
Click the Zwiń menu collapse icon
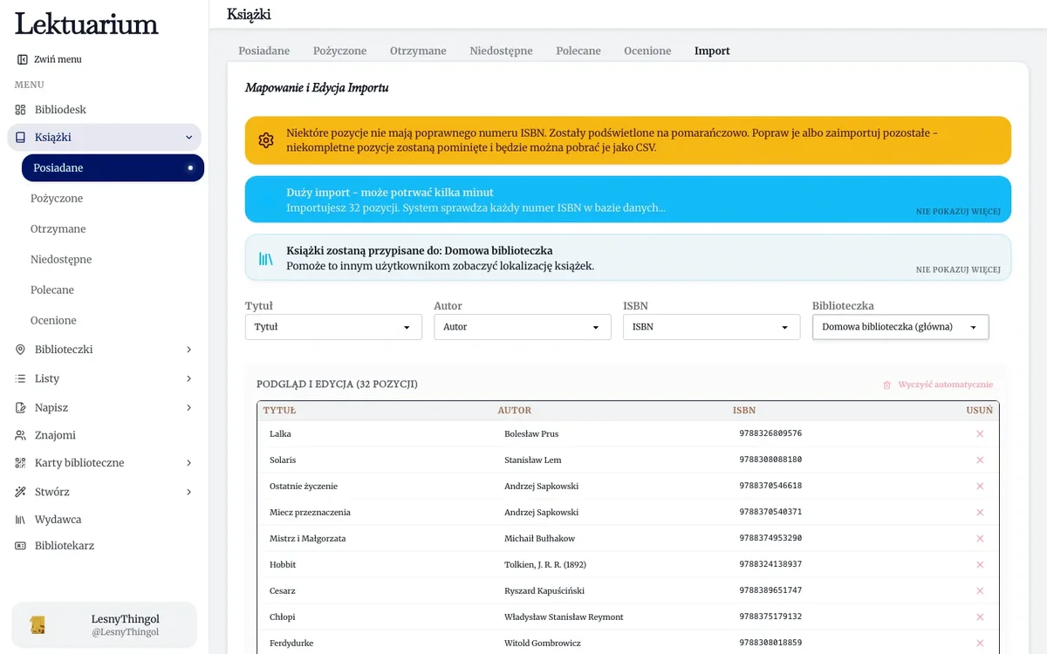[22, 59]
